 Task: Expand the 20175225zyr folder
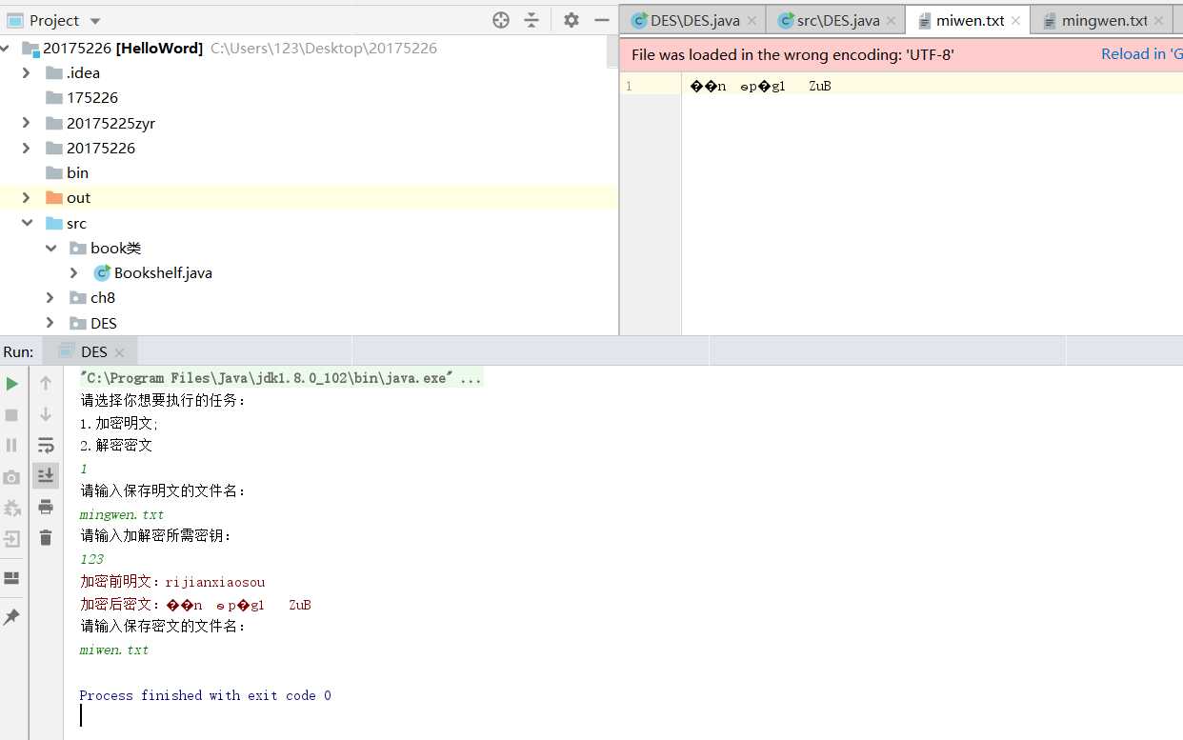coord(27,123)
